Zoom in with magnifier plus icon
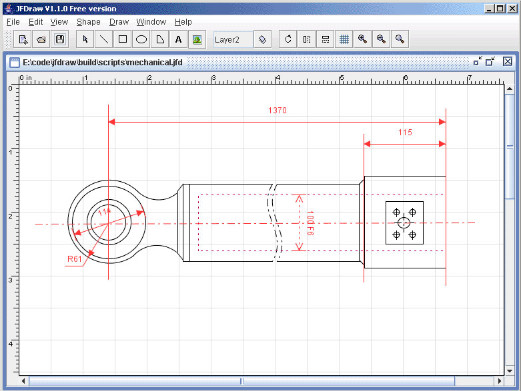The width and height of the screenshot is (521, 391). coord(362,39)
